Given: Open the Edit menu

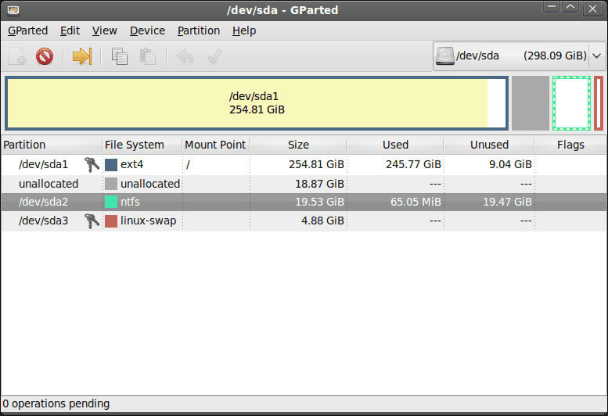Looking at the screenshot, I should point(70,30).
